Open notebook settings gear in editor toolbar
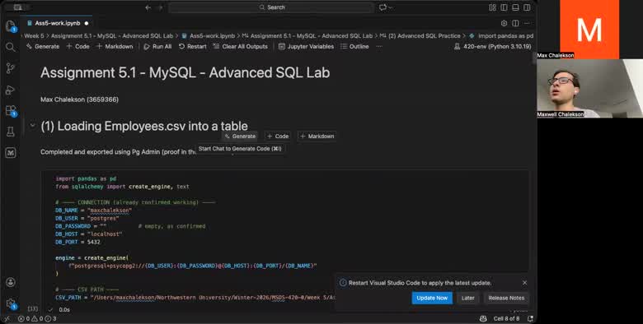The width and height of the screenshot is (643, 324). [504, 23]
